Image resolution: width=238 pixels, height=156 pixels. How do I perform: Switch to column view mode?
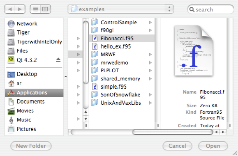[x=45, y=9]
